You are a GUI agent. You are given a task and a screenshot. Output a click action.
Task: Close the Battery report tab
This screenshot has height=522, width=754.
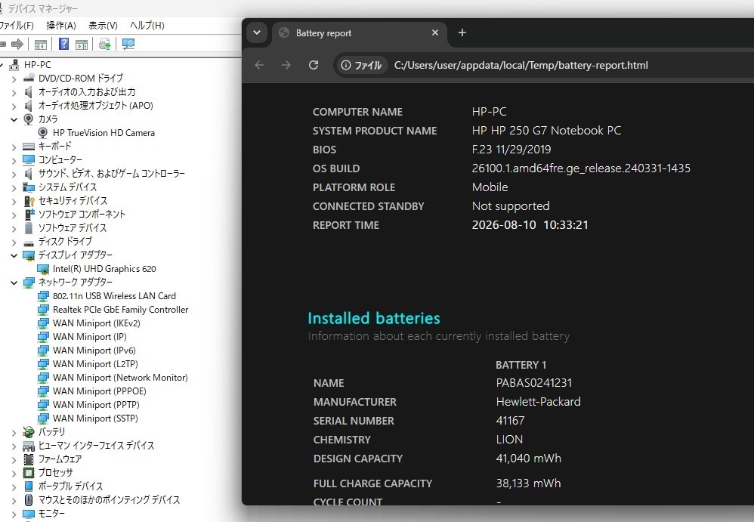[435, 32]
